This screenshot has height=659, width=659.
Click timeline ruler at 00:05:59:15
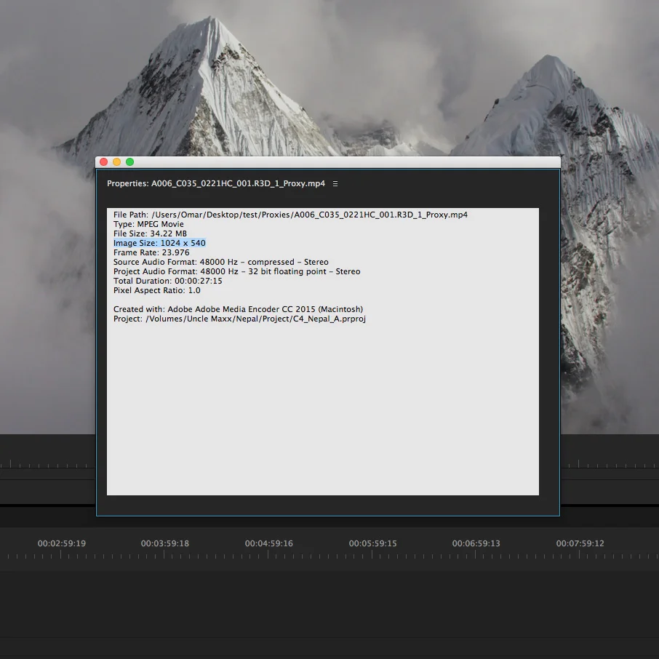pos(372,543)
